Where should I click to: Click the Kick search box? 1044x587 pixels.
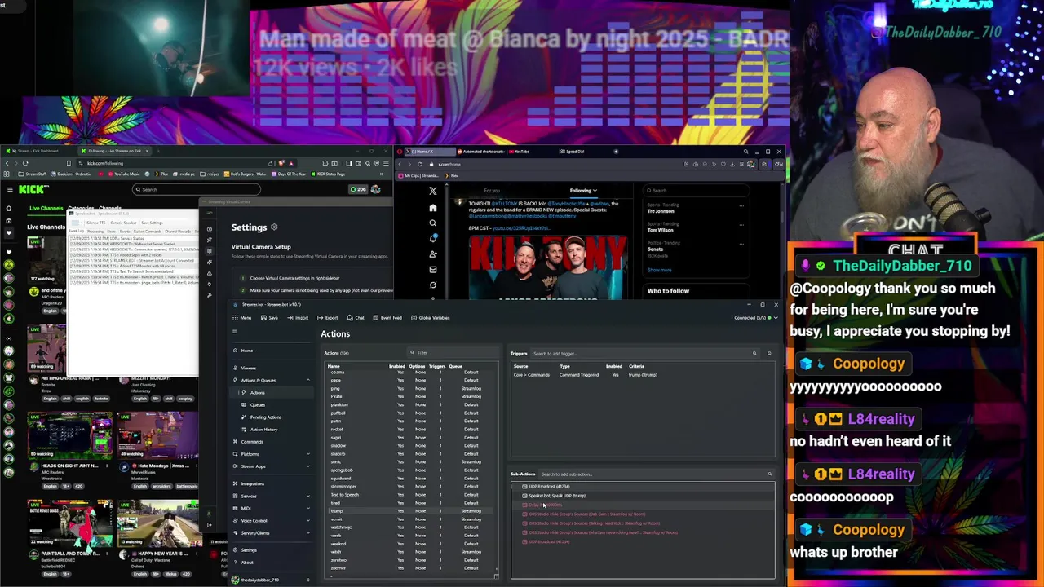tap(197, 189)
